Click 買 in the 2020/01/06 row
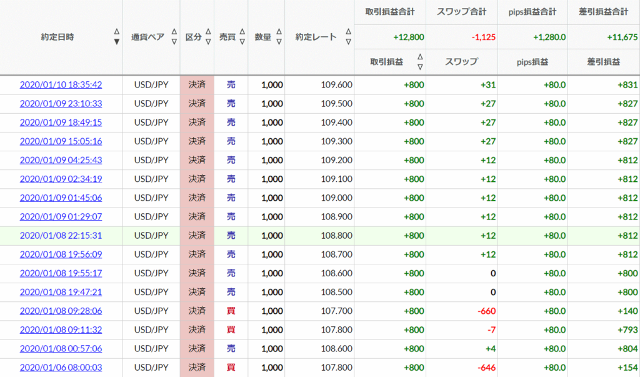This screenshot has width=640, height=377. pos(231,367)
